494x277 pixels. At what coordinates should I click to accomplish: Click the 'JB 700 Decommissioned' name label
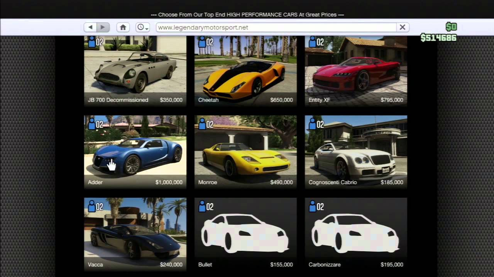(x=118, y=100)
